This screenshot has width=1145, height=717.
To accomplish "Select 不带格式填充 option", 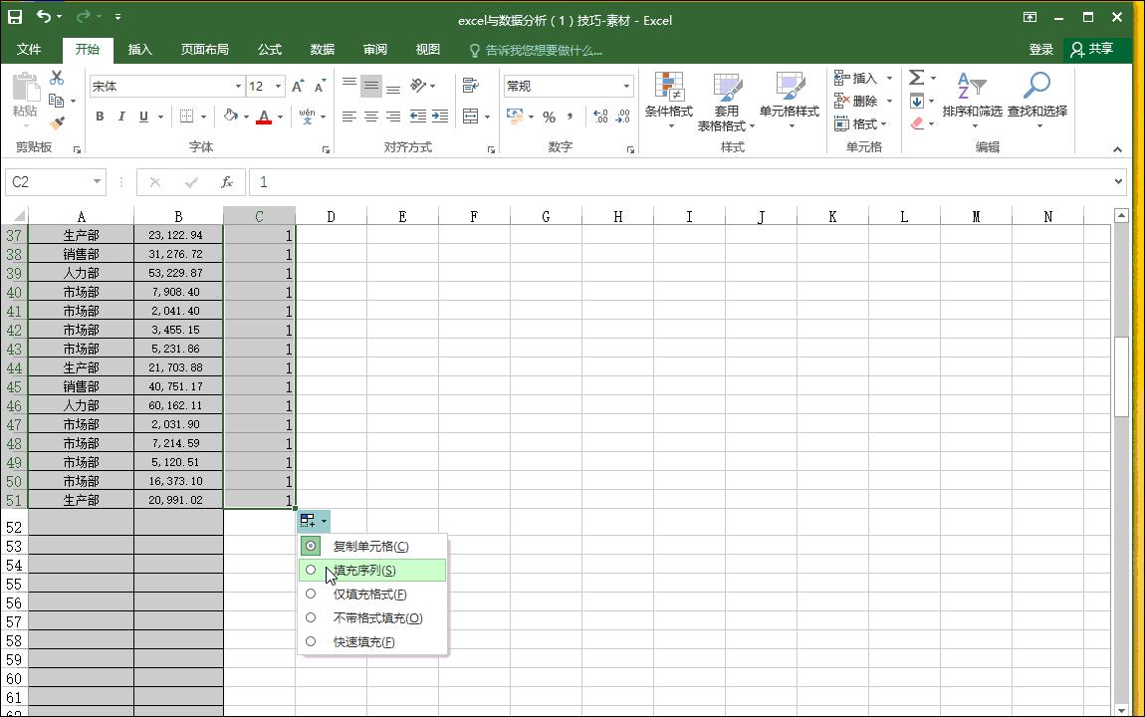I will (372, 618).
